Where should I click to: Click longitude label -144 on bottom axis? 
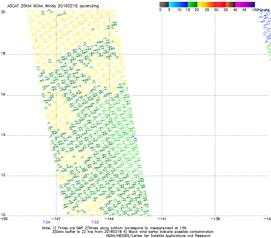pos(109,219)
